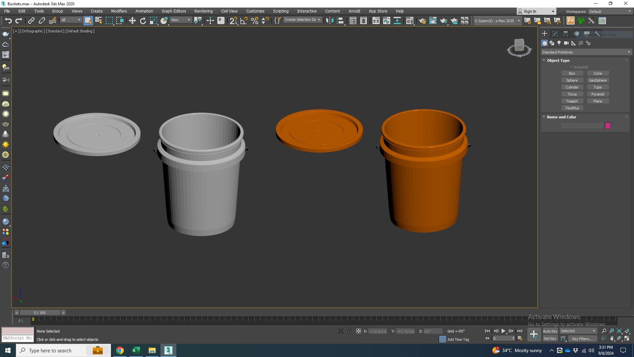Open the Modifiers menu
The image size is (634, 357).
tap(119, 11)
